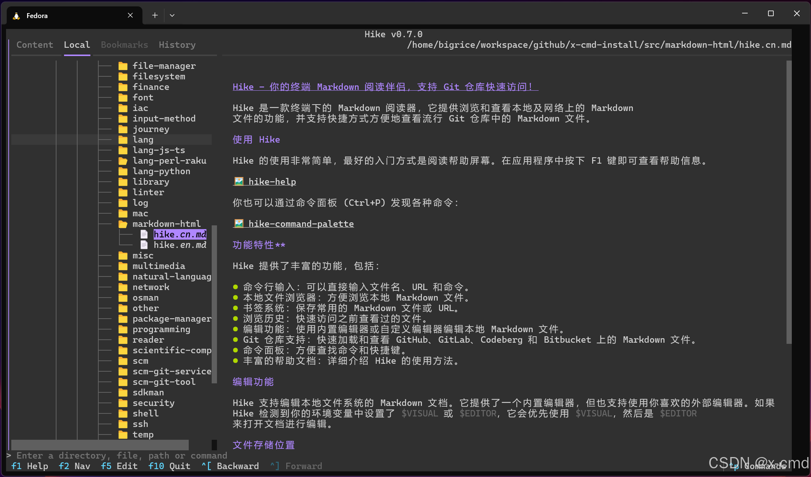Click the security folder icon

pyautogui.click(x=123, y=403)
